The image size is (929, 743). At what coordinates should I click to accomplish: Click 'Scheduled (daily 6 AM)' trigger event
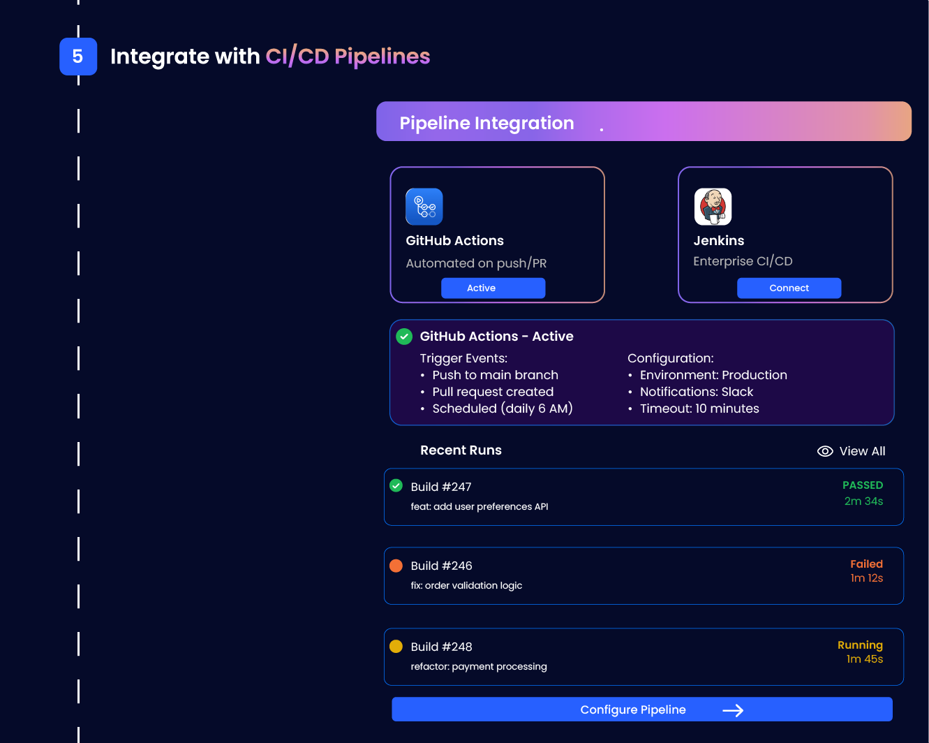503,409
